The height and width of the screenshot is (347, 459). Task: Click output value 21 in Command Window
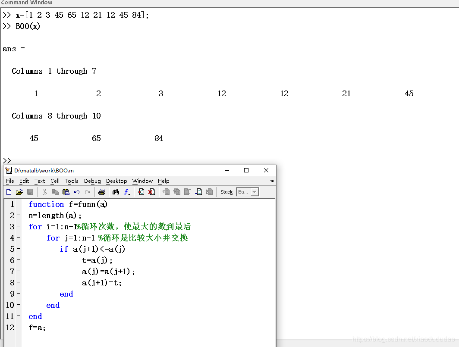[346, 94]
